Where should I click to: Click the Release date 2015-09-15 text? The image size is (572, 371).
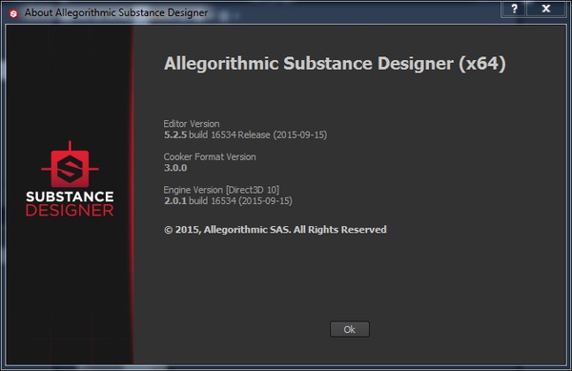click(283, 134)
